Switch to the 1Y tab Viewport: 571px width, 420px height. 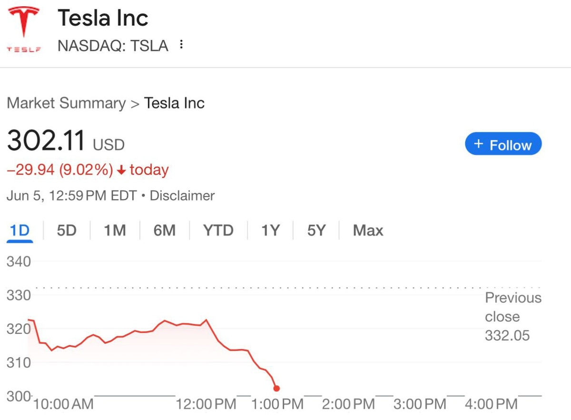(x=270, y=230)
